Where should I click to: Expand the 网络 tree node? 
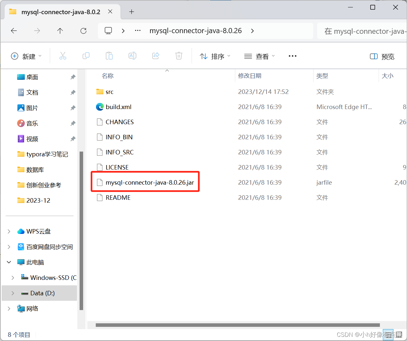tap(9, 309)
